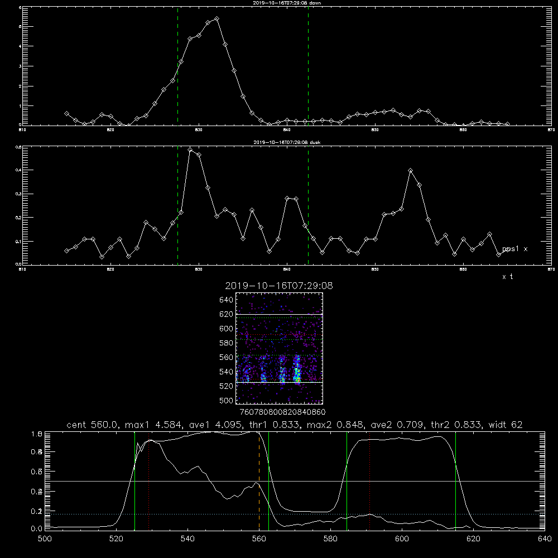Click bottom profile x-axis label 540
The image size is (558, 558).
tap(187, 539)
